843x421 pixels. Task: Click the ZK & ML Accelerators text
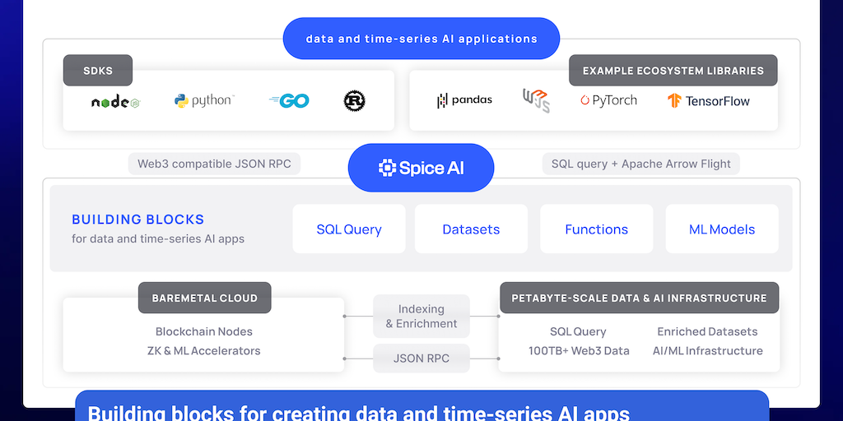point(204,350)
